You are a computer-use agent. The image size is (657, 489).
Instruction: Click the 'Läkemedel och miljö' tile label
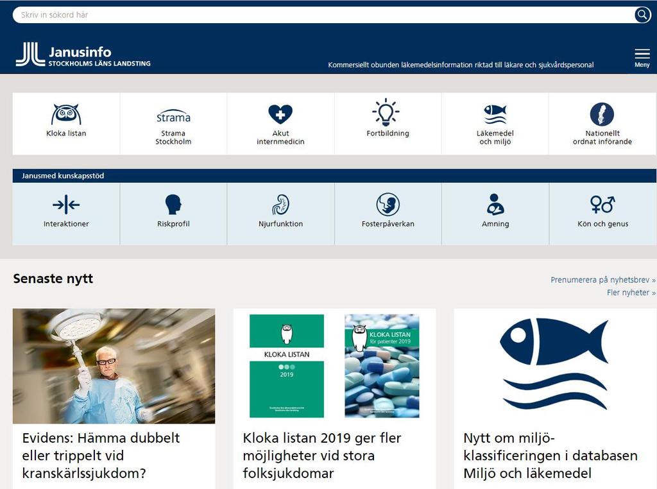point(495,137)
